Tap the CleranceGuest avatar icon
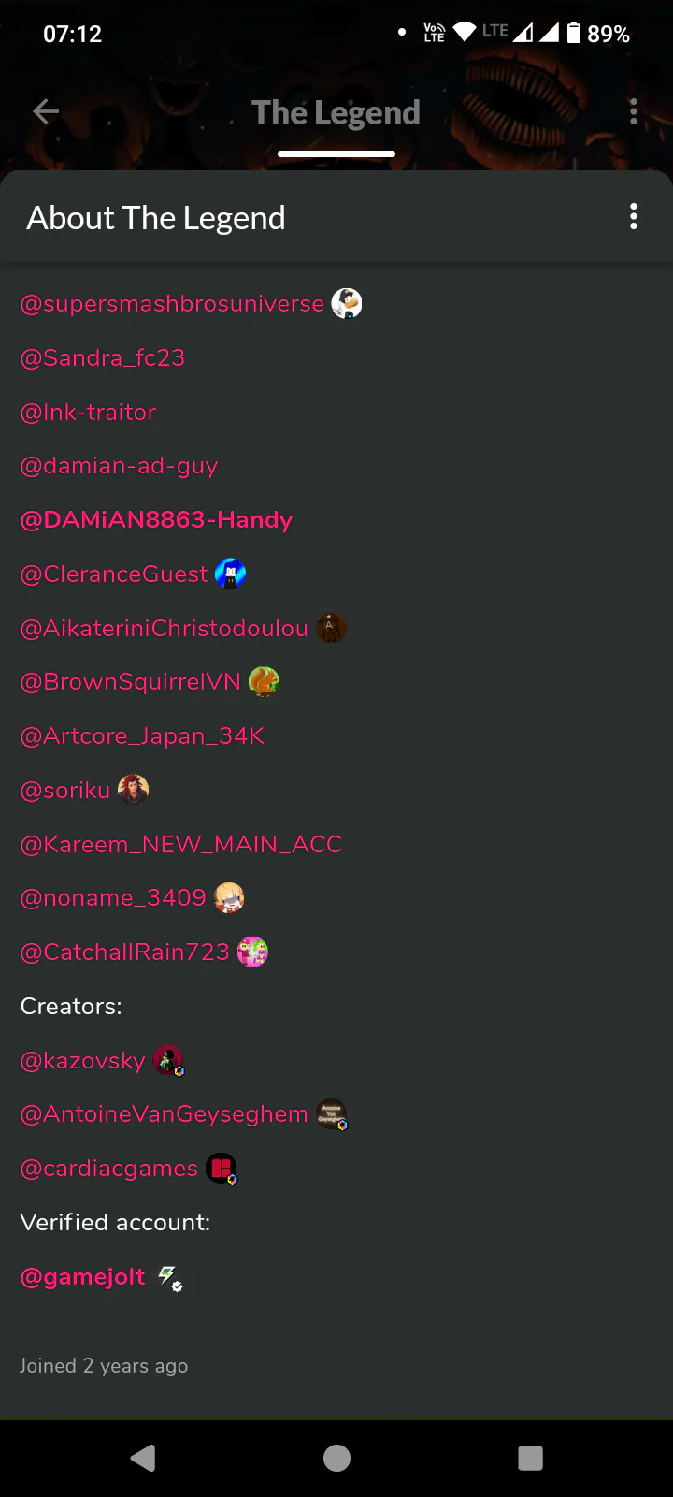The image size is (673, 1497). point(231,574)
